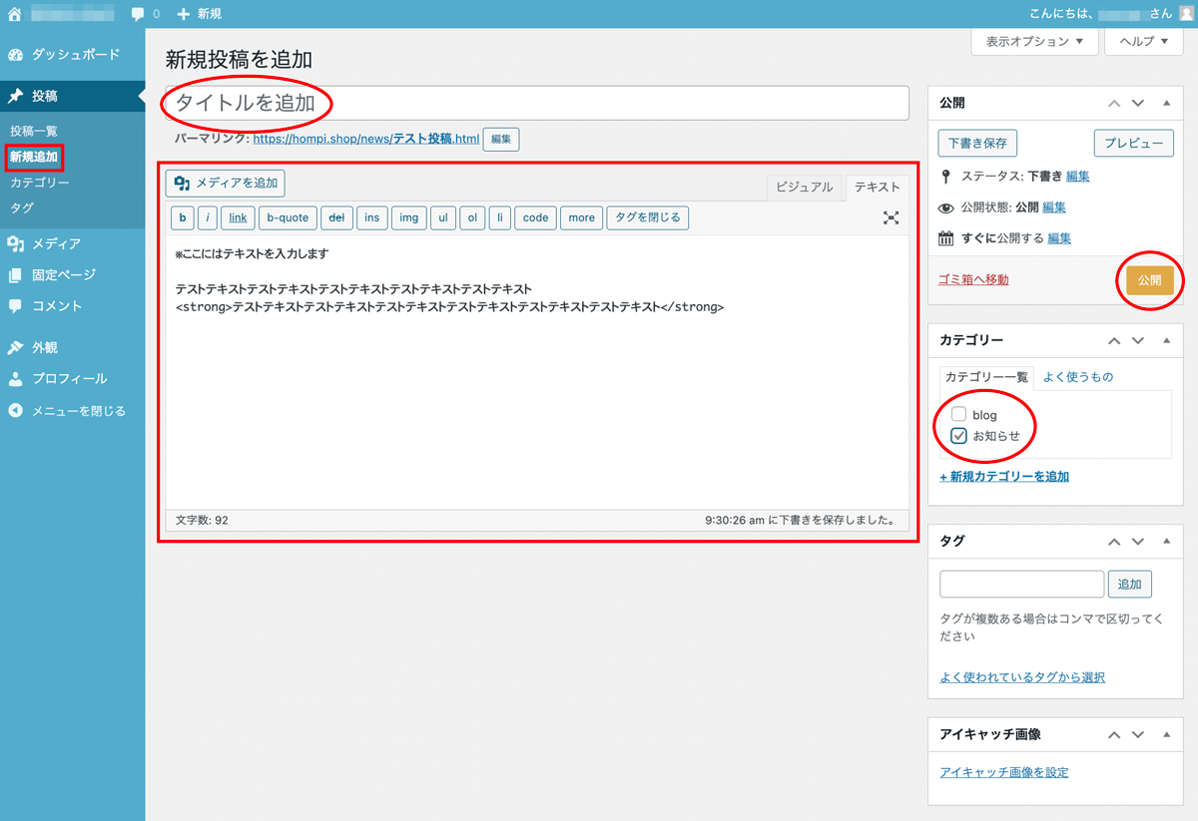The image size is (1198, 821).
Task: Switch to the ビジュアル editor tab
Action: [x=804, y=188]
